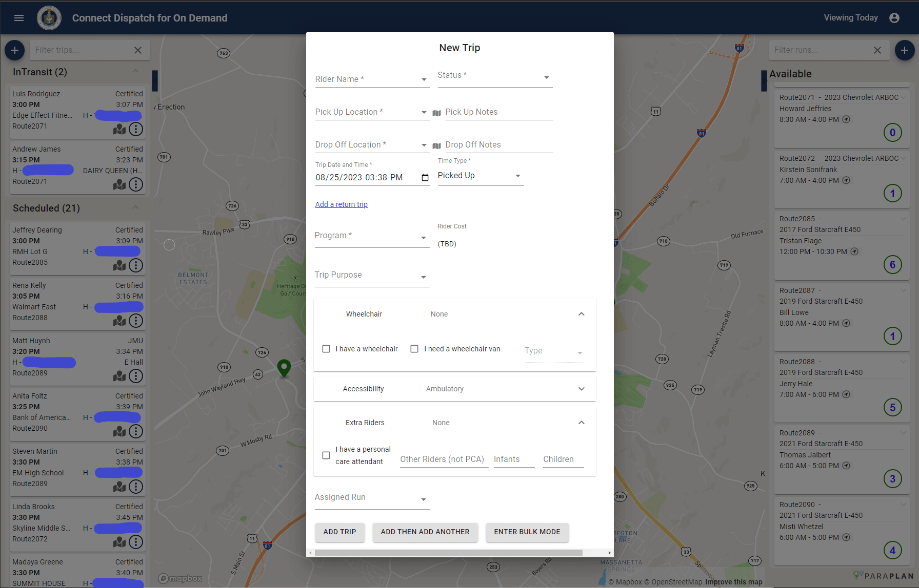Screen dimensions: 919x588
Task: Open the Trip Purpose dropdown
Action: [372, 276]
